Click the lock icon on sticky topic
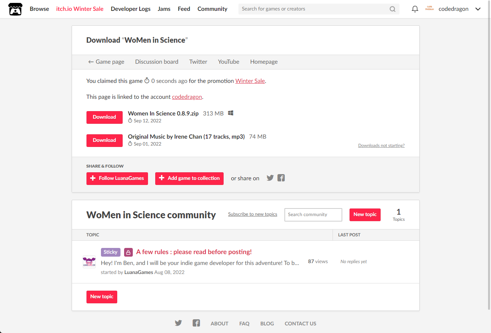Image resolution: width=491 pixels, height=333 pixels. (x=128, y=252)
